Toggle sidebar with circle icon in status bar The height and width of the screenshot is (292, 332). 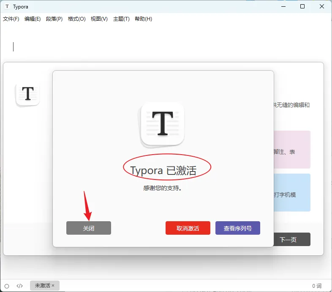click(x=7, y=286)
